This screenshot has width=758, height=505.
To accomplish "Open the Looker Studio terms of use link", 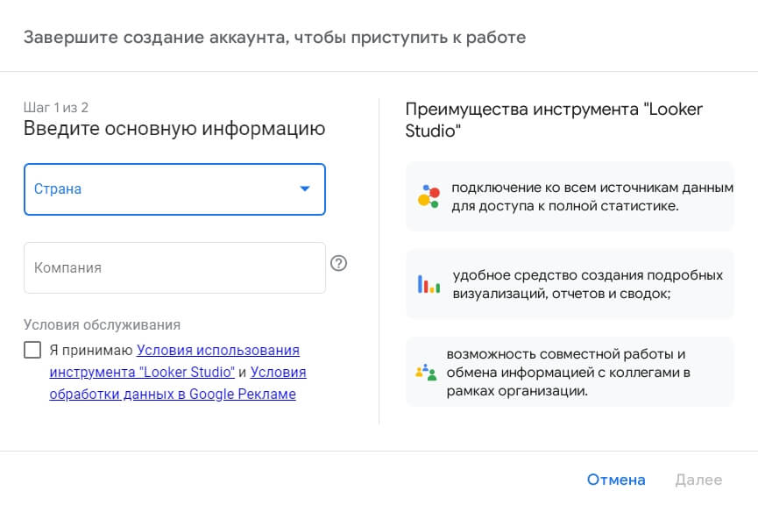I will [x=174, y=361].
